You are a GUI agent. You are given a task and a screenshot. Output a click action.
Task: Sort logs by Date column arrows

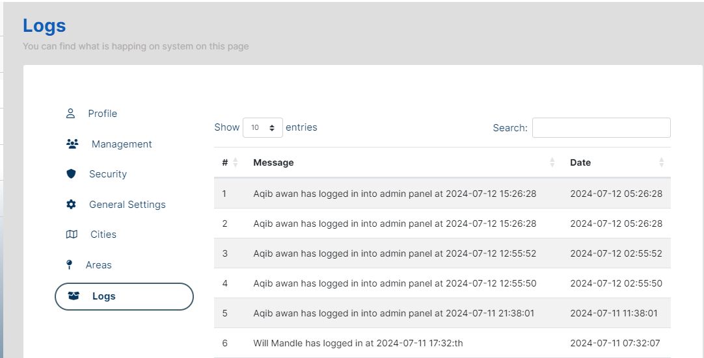click(x=662, y=162)
